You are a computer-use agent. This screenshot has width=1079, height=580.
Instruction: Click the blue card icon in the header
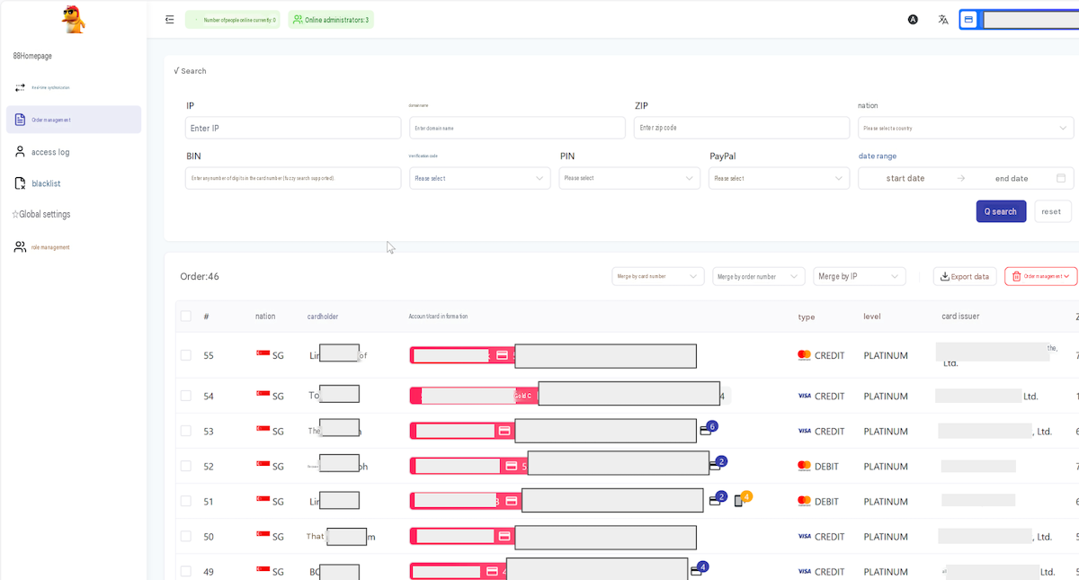click(969, 19)
